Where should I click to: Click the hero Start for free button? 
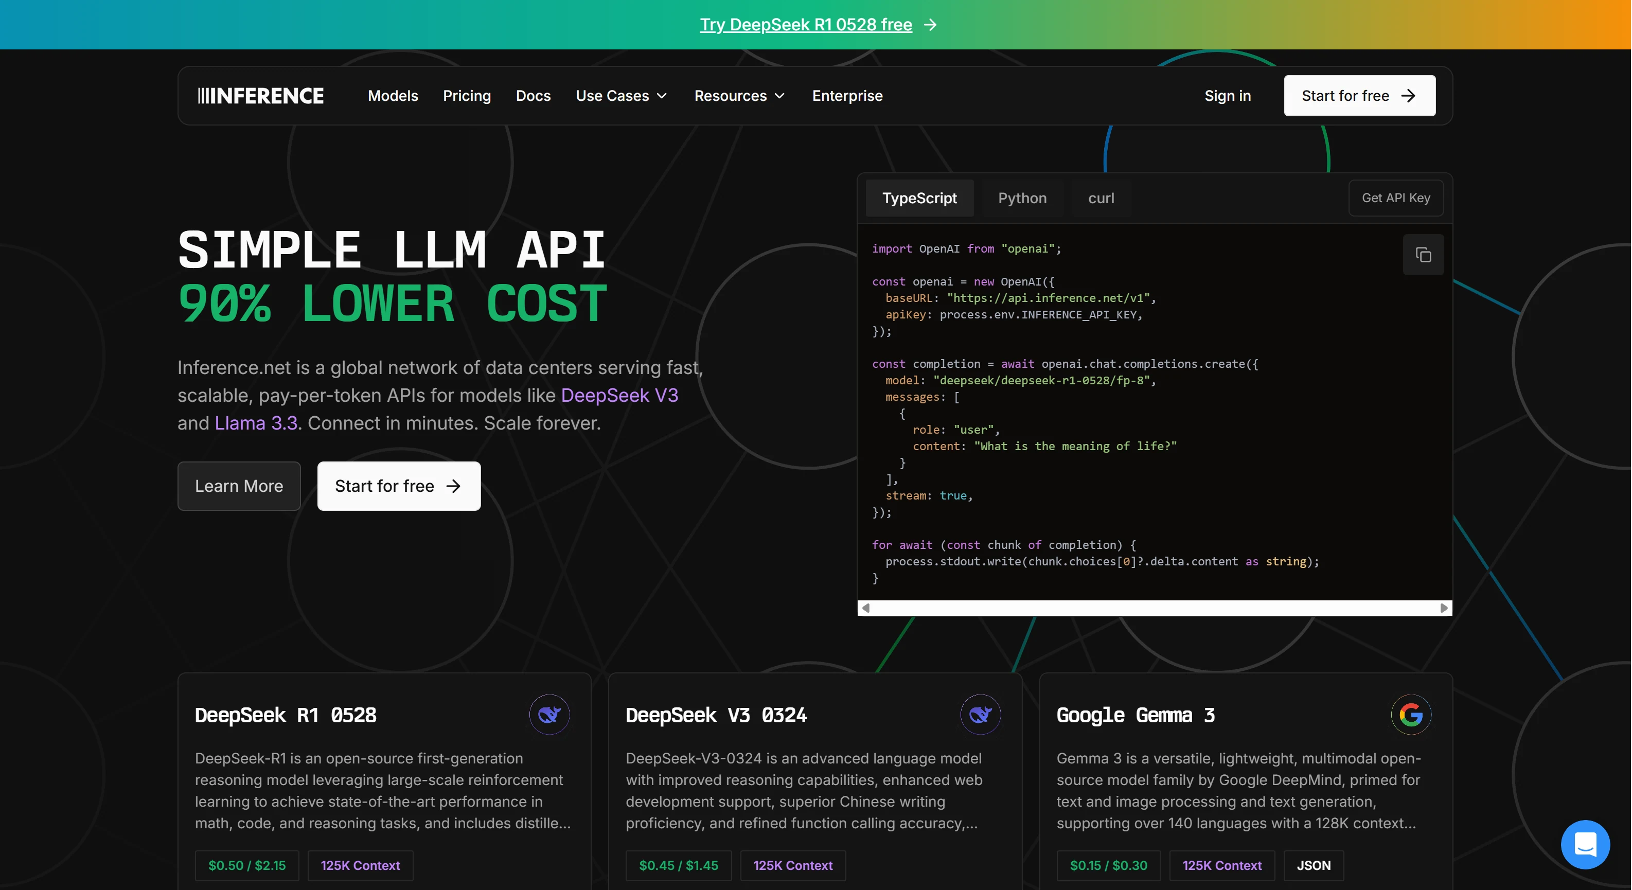click(399, 486)
